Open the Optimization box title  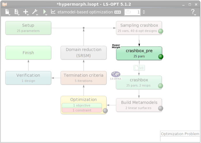(84, 100)
